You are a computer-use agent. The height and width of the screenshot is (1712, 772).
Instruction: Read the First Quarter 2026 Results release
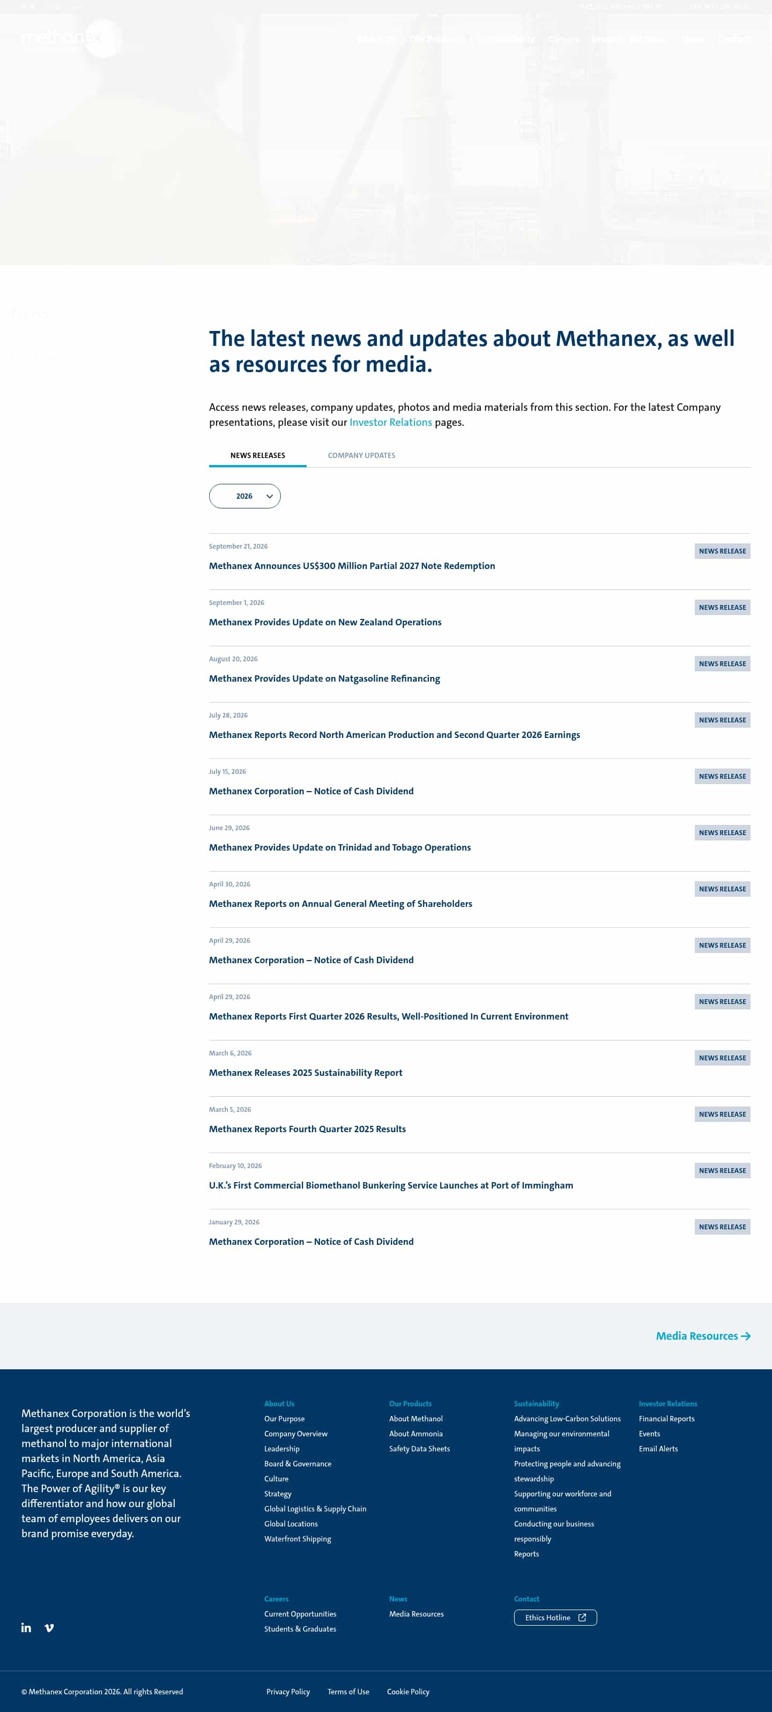[x=389, y=1016]
